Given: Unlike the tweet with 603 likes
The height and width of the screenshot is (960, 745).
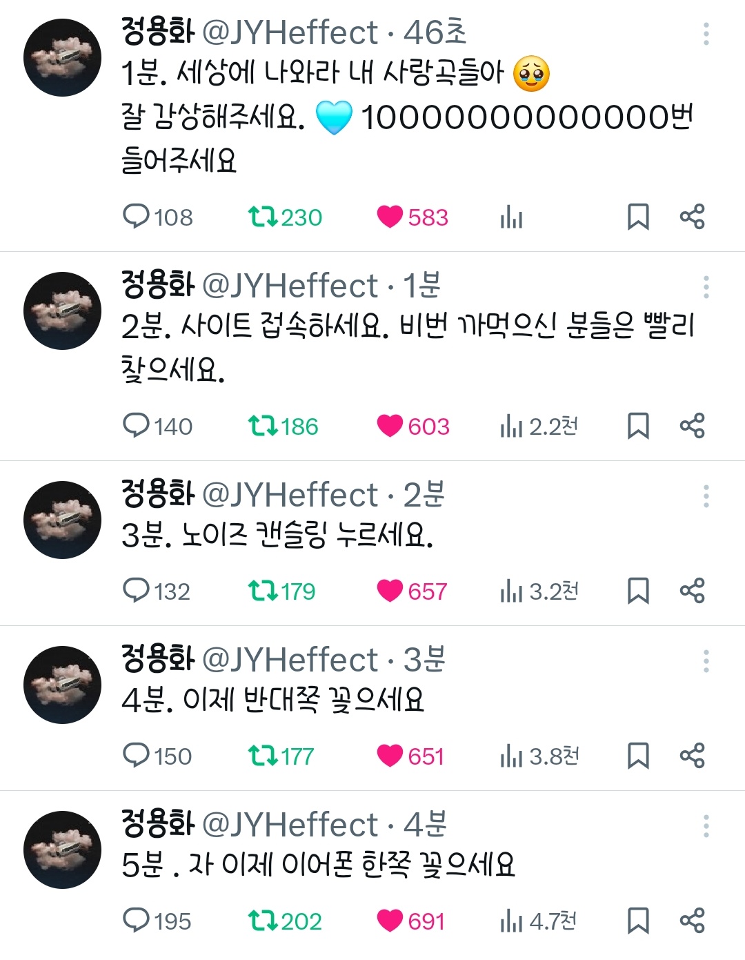Looking at the screenshot, I should (390, 426).
